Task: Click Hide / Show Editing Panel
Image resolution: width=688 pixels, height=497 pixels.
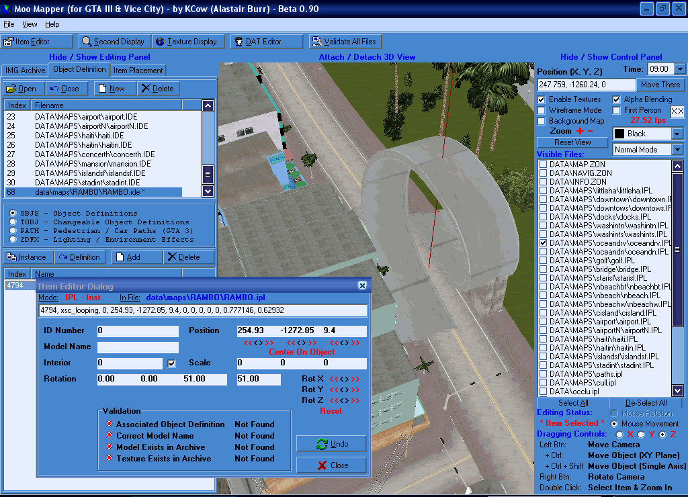Action: point(99,57)
